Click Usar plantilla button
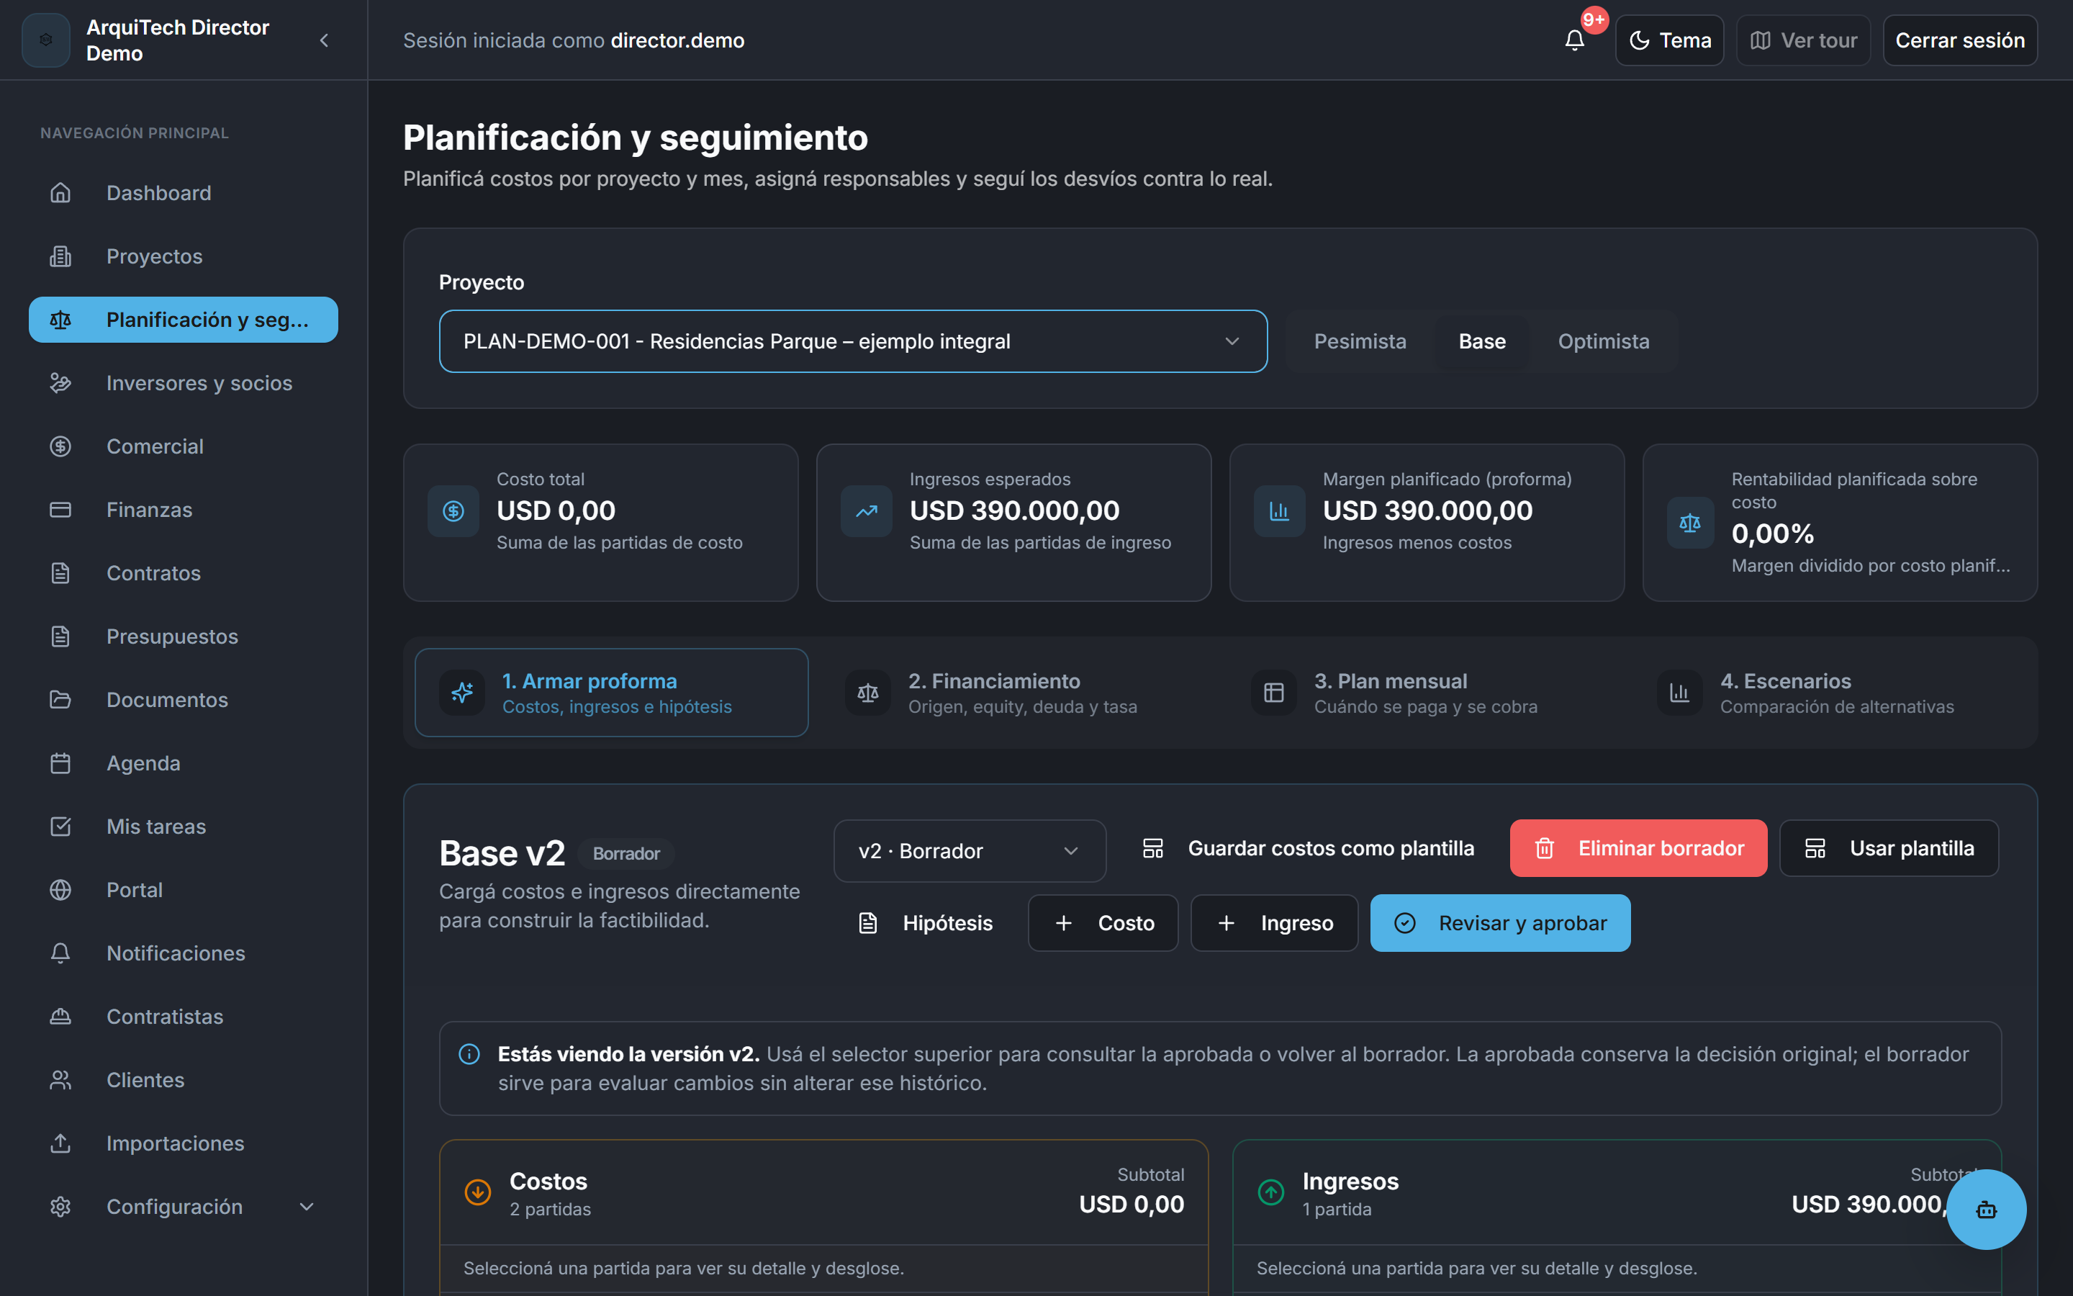2073x1296 pixels. [1889, 849]
